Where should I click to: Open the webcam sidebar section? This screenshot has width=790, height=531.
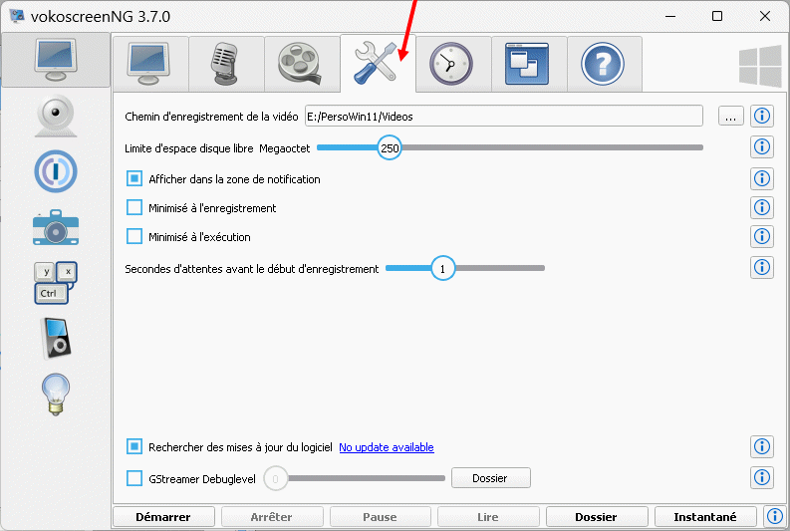pyautogui.click(x=56, y=116)
